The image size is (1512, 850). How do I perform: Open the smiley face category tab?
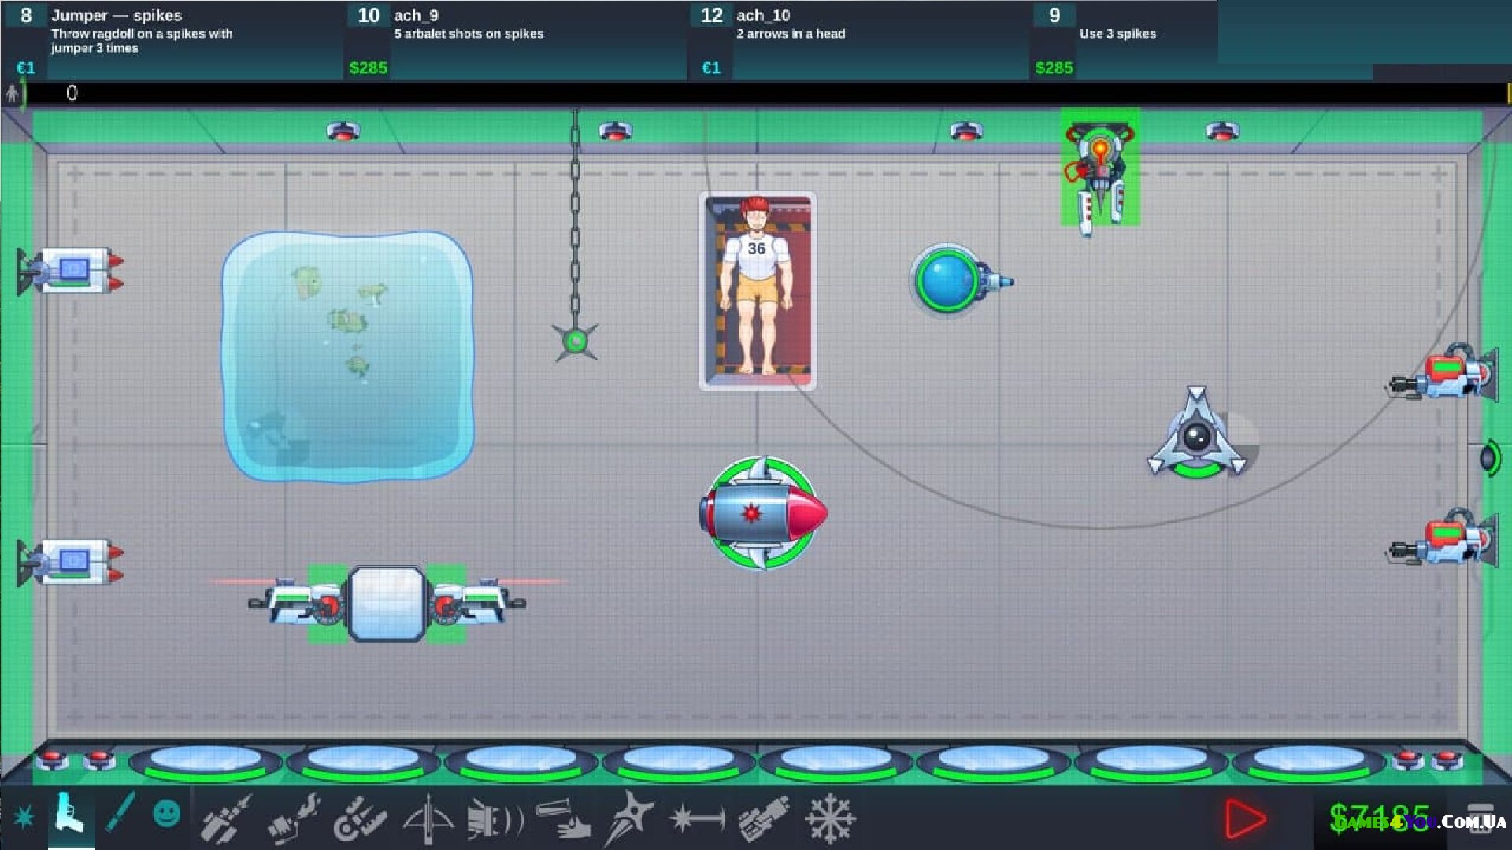tap(166, 814)
